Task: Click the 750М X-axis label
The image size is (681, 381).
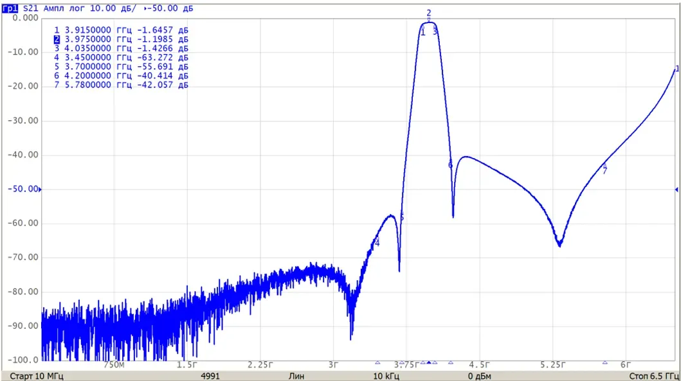Action: tap(114, 365)
